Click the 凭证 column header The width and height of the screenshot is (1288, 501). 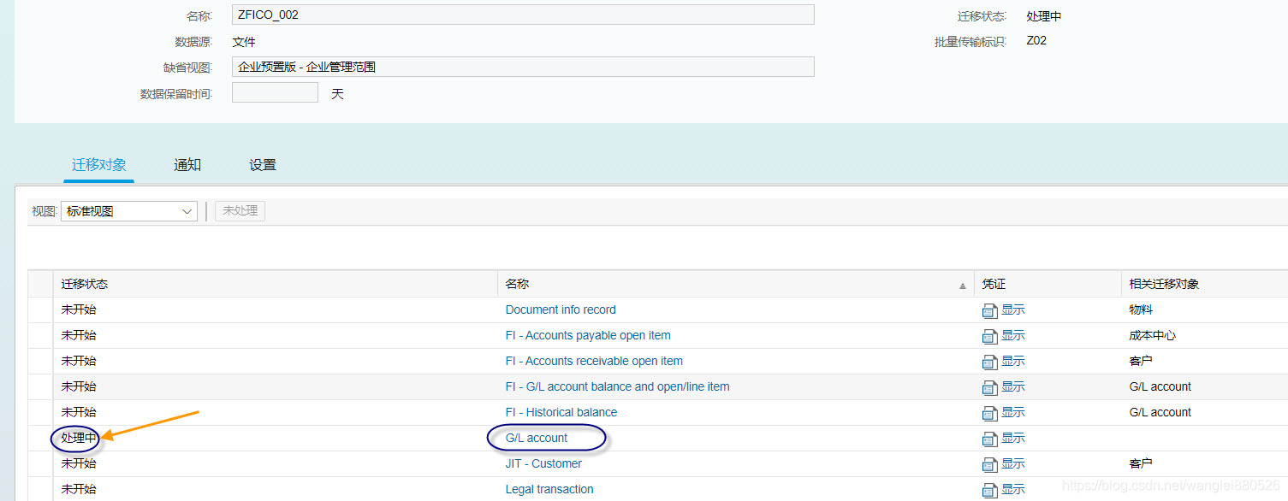pyautogui.click(x=1048, y=284)
